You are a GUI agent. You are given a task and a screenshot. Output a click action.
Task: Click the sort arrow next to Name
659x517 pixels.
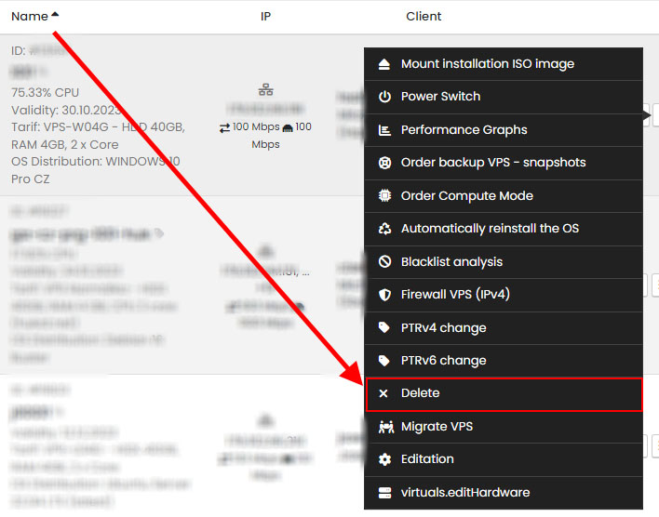(55, 15)
